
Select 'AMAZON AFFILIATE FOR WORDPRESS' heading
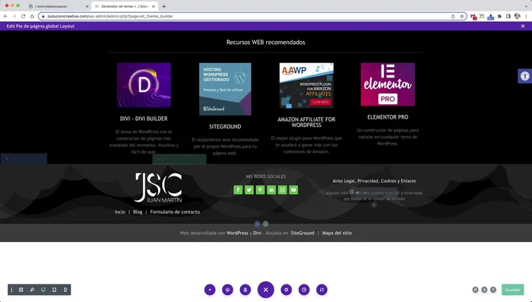point(306,122)
